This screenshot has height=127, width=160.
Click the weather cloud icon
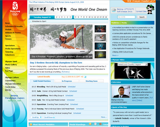click(x=114, y=10)
